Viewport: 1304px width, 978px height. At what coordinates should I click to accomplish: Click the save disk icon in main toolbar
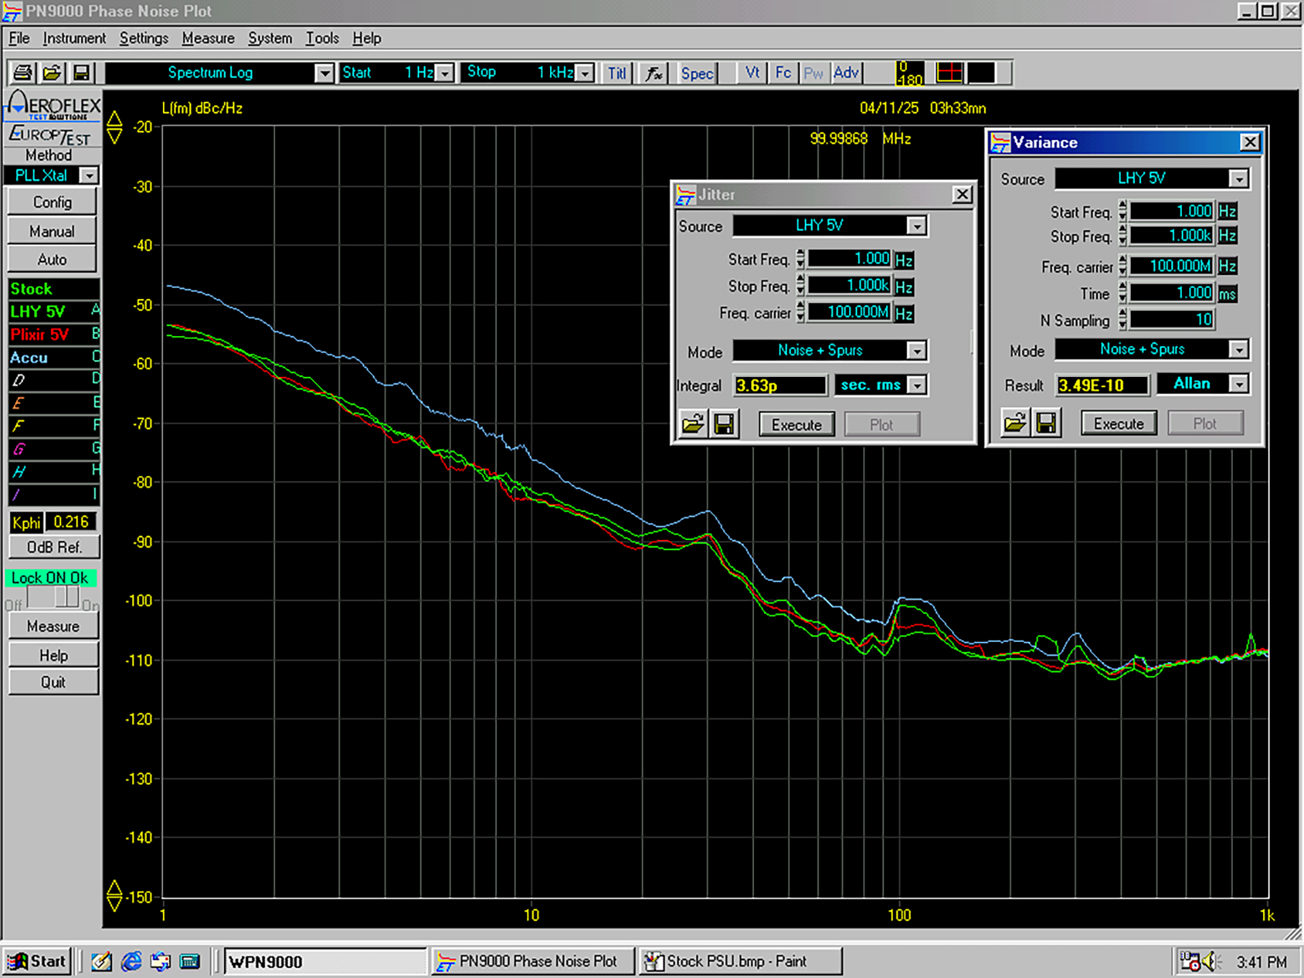pyautogui.click(x=81, y=73)
